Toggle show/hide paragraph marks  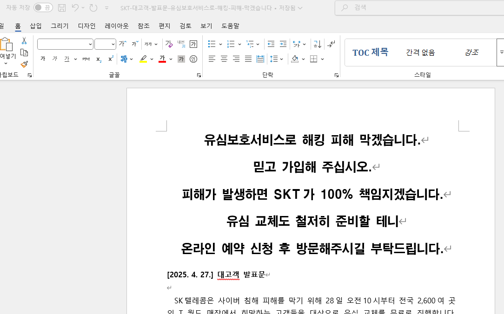coord(331,44)
